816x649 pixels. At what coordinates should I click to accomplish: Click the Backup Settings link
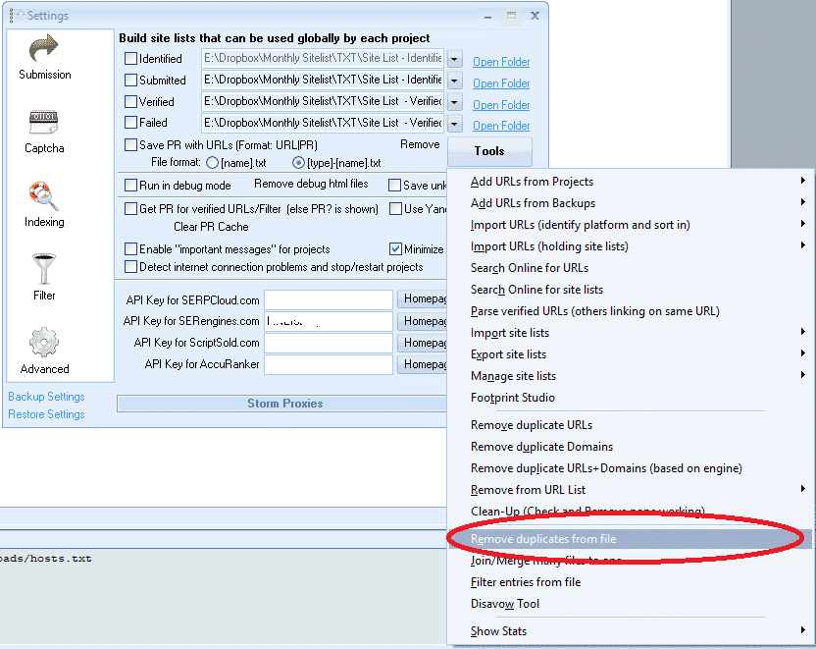[46, 397]
